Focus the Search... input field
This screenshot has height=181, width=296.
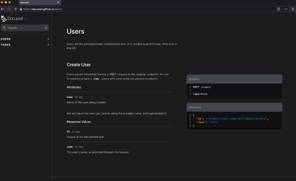[25, 28]
